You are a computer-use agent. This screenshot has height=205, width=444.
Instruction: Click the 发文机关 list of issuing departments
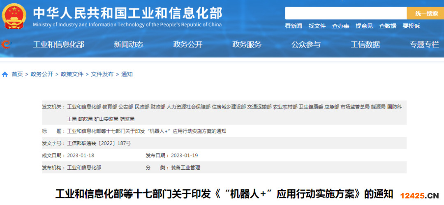[234, 113]
